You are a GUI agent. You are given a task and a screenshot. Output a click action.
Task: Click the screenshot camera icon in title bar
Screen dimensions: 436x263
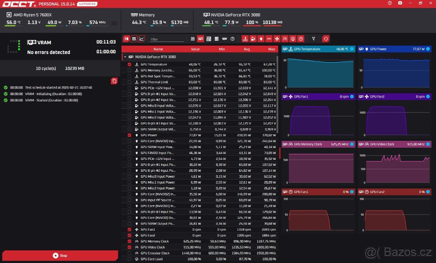coord(400,3)
